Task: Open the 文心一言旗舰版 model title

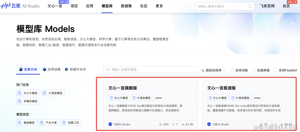Action: click(x=123, y=88)
